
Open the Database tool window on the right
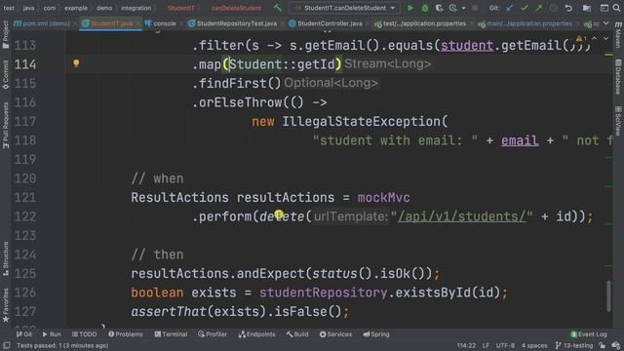pyautogui.click(x=618, y=77)
